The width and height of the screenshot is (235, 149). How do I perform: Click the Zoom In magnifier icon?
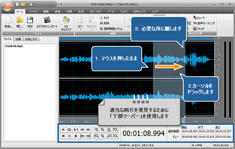[x=97, y=129]
